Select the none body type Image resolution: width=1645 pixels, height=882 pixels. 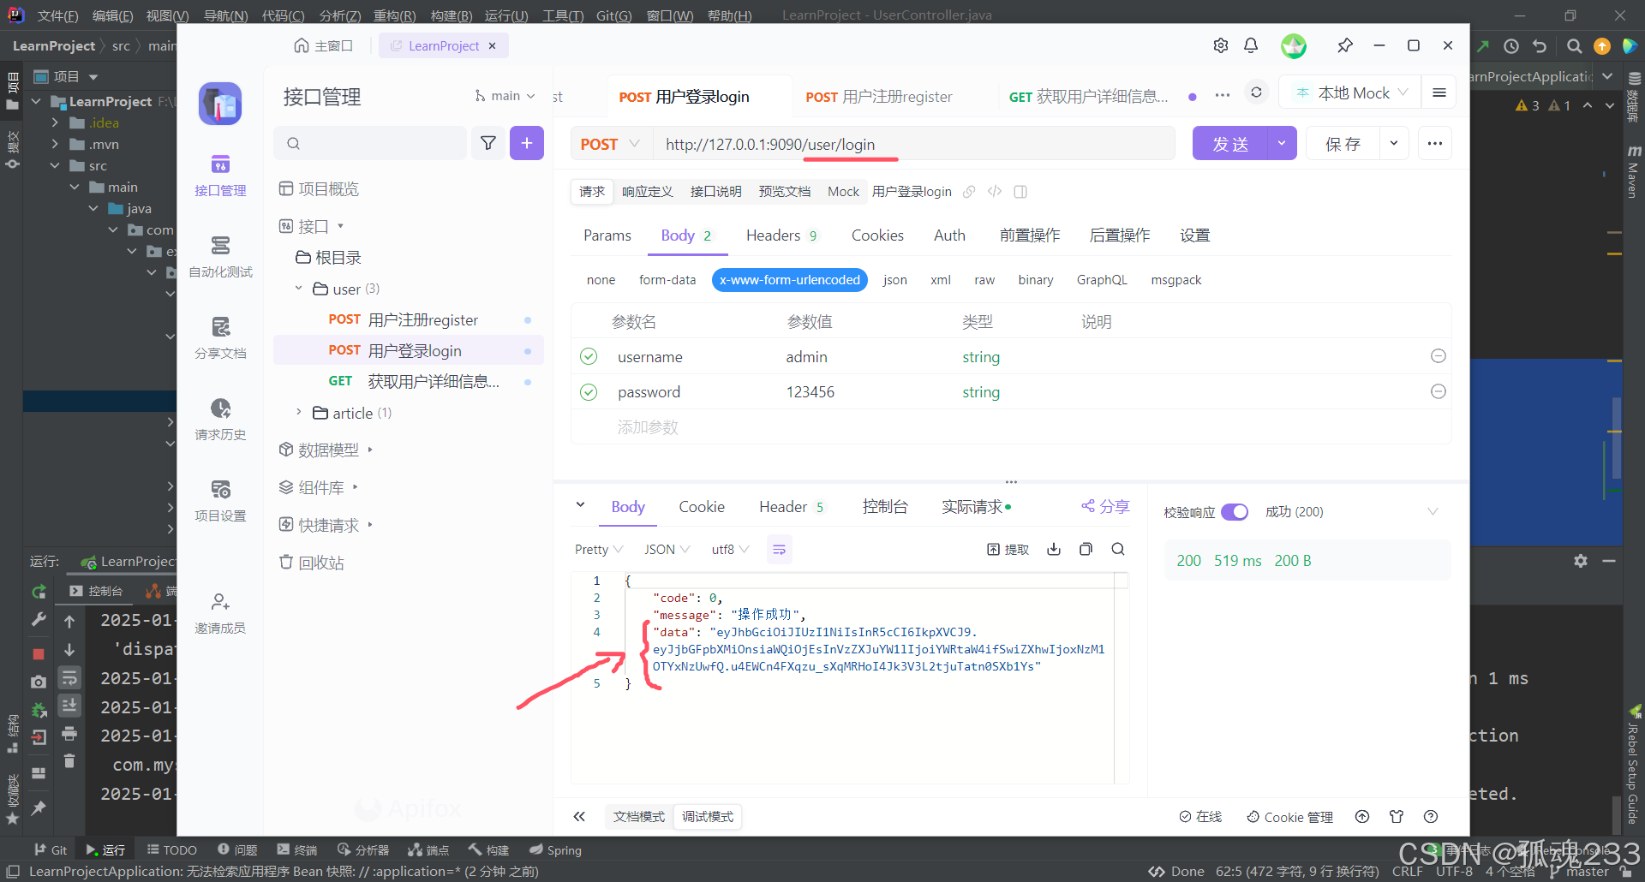click(x=601, y=280)
